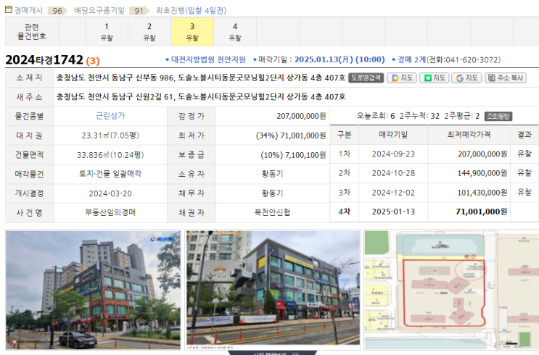
Task: Click the 2차 2024-10-28 date cell
Action: (x=393, y=173)
